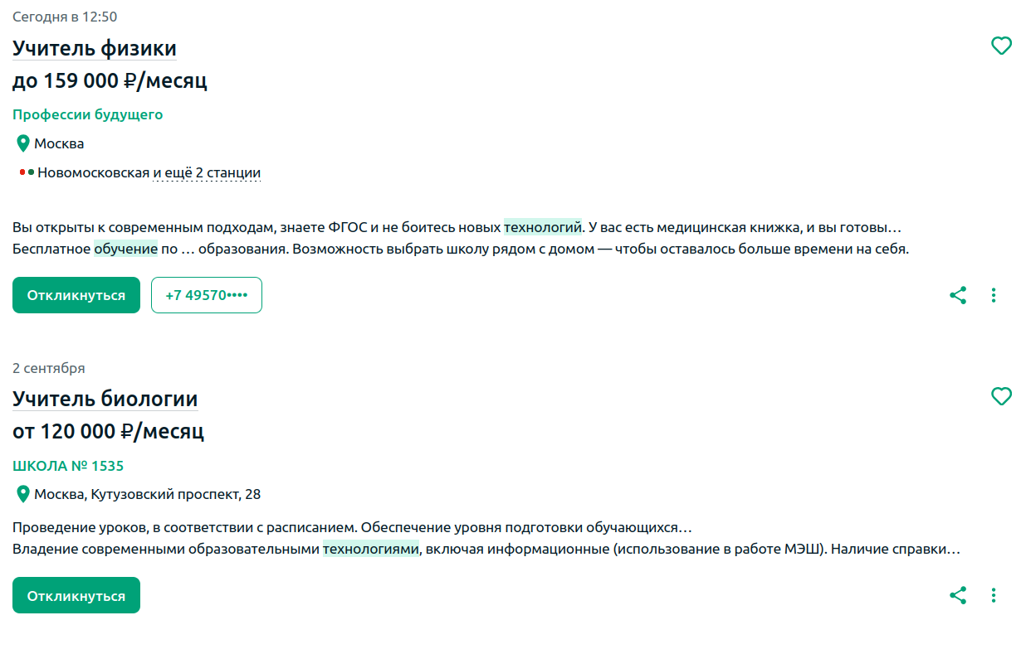Viewport: 1026px width, 654px height.
Task: Open the Учитель физики vacancy title
Action: pos(95,48)
